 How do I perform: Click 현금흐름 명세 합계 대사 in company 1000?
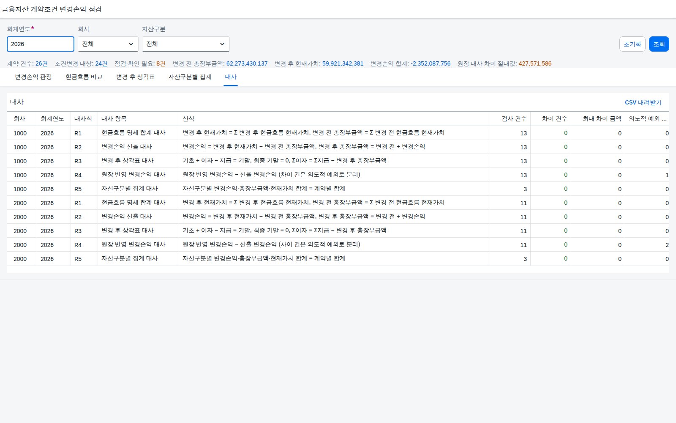coord(134,133)
